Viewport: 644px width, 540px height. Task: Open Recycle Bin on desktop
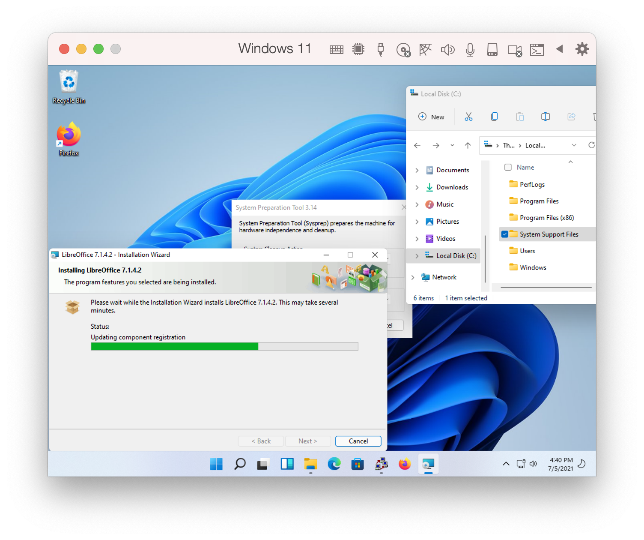(69, 87)
